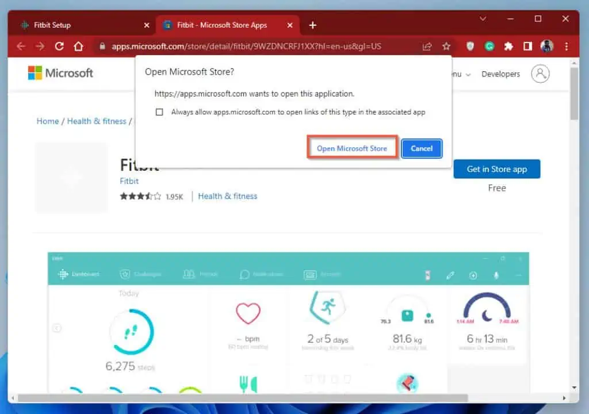The width and height of the screenshot is (589, 414).
Task: Click the Open Microsoft Store button
Action: point(352,148)
